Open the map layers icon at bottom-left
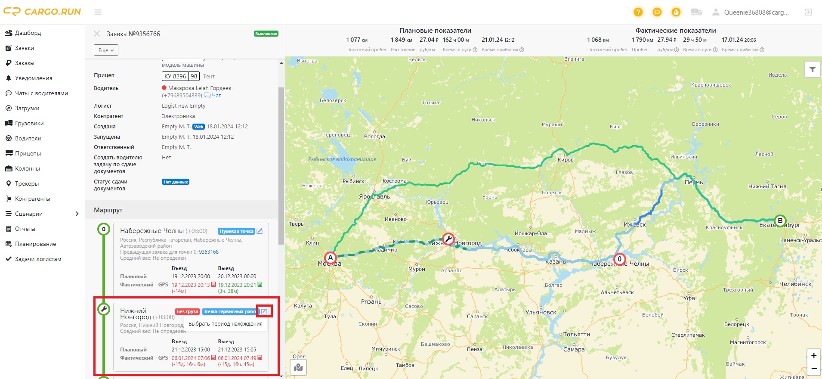Image resolution: width=822 pixels, height=379 pixels. pos(298,367)
